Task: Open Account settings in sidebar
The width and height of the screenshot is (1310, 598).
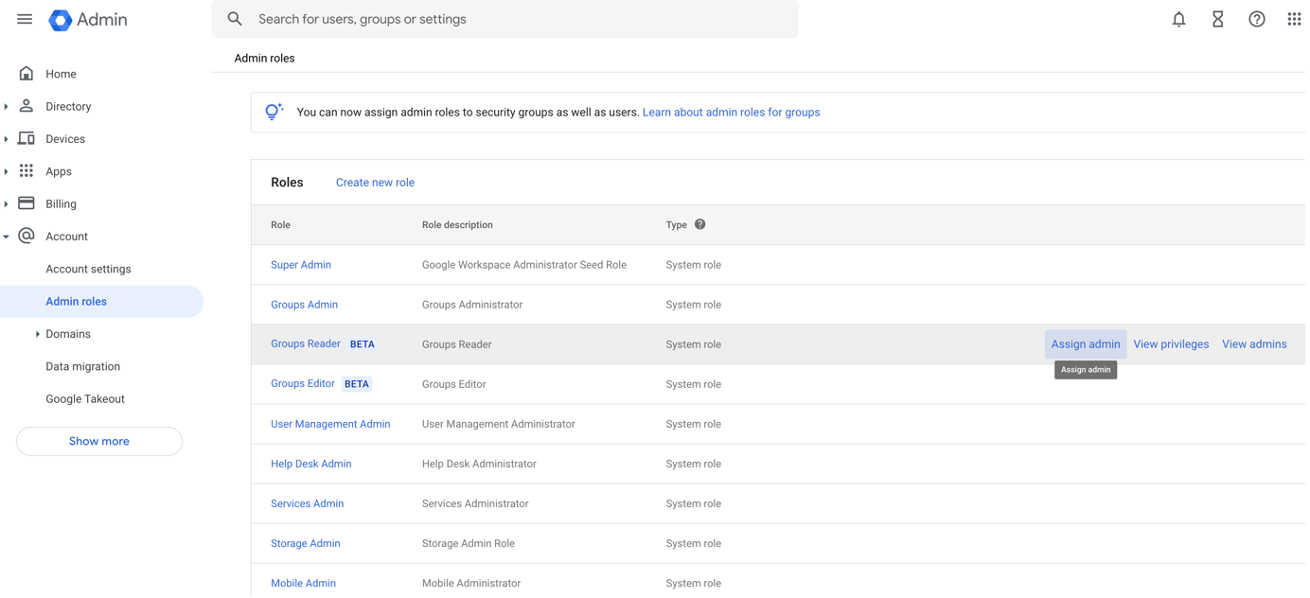Action: pyautogui.click(x=88, y=269)
